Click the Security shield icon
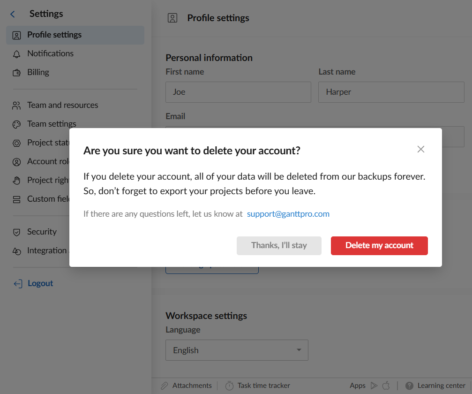 (x=17, y=232)
